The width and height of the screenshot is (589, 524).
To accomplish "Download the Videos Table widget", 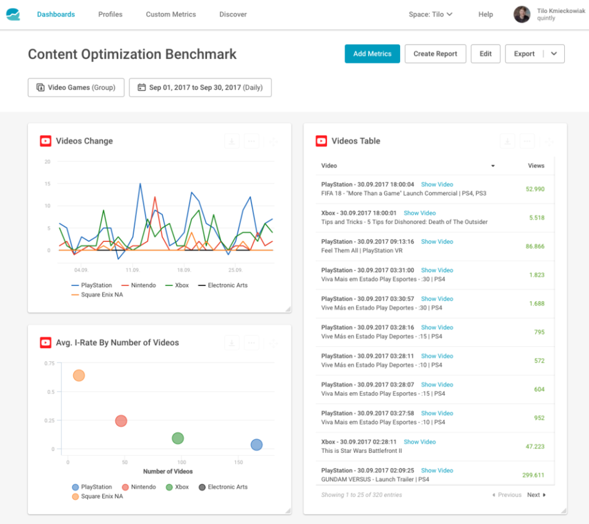I will pos(507,142).
